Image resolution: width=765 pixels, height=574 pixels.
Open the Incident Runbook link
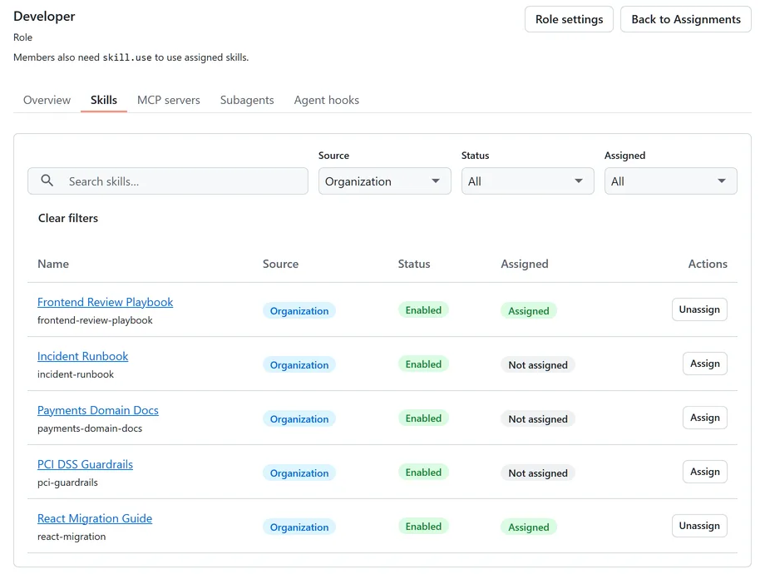pos(82,356)
